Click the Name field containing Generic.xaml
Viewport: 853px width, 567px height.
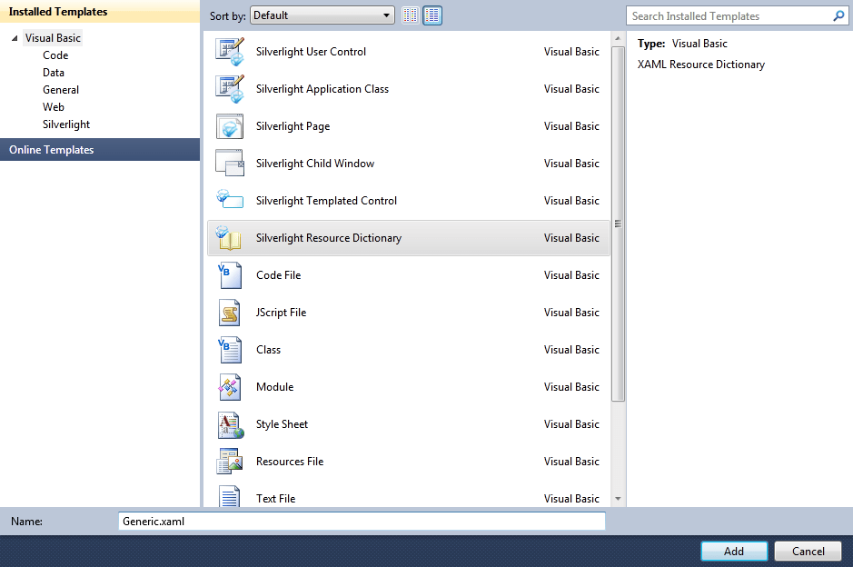(361, 521)
